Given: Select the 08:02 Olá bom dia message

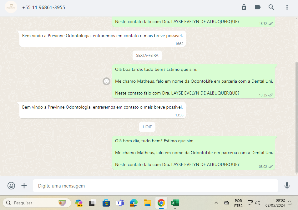Looking at the screenshot, I should [194, 153].
